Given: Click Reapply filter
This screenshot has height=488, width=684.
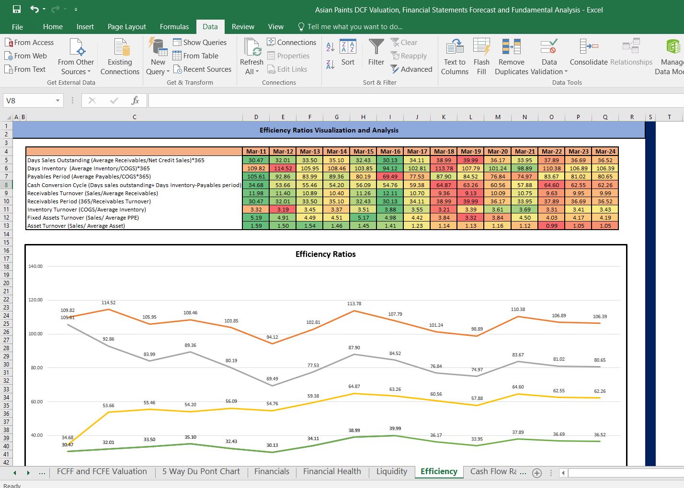Looking at the screenshot, I should pos(409,56).
